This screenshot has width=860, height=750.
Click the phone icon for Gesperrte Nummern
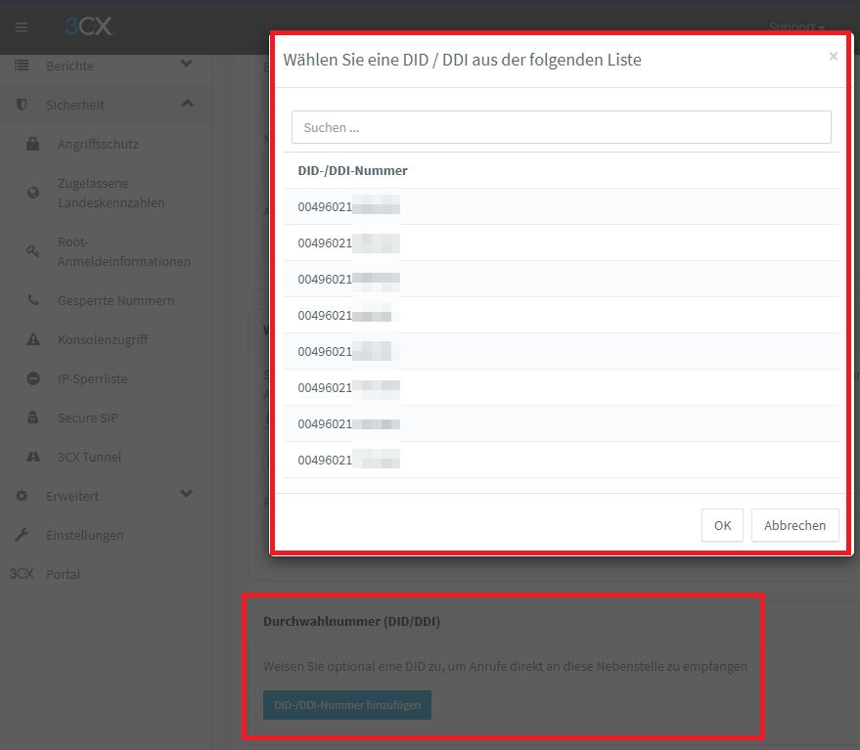pos(33,301)
